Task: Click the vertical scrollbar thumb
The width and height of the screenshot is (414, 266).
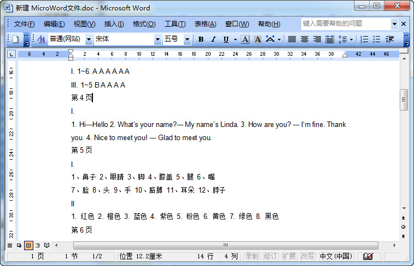Action: 404,100
